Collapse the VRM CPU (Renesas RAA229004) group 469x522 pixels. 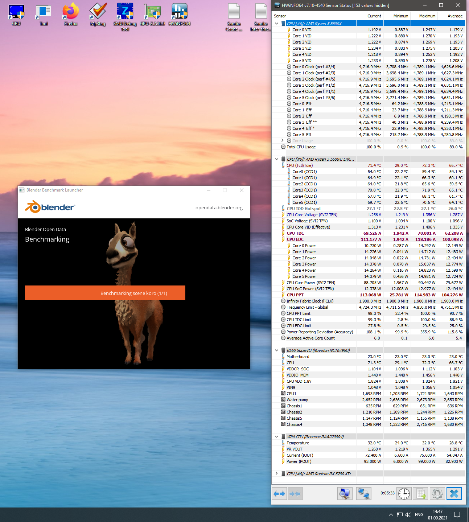pos(277,437)
